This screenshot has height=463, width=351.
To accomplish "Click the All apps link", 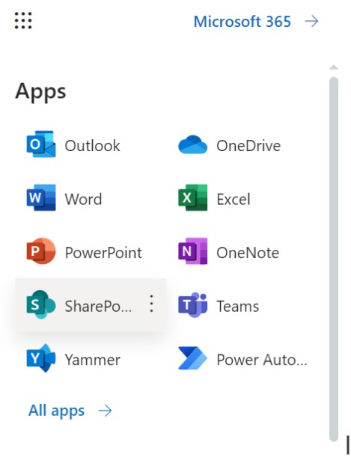I will 56,411.
